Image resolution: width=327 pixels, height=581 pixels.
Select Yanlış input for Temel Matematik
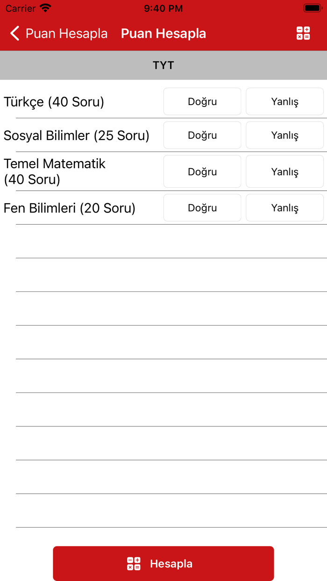click(x=284, y=171)
